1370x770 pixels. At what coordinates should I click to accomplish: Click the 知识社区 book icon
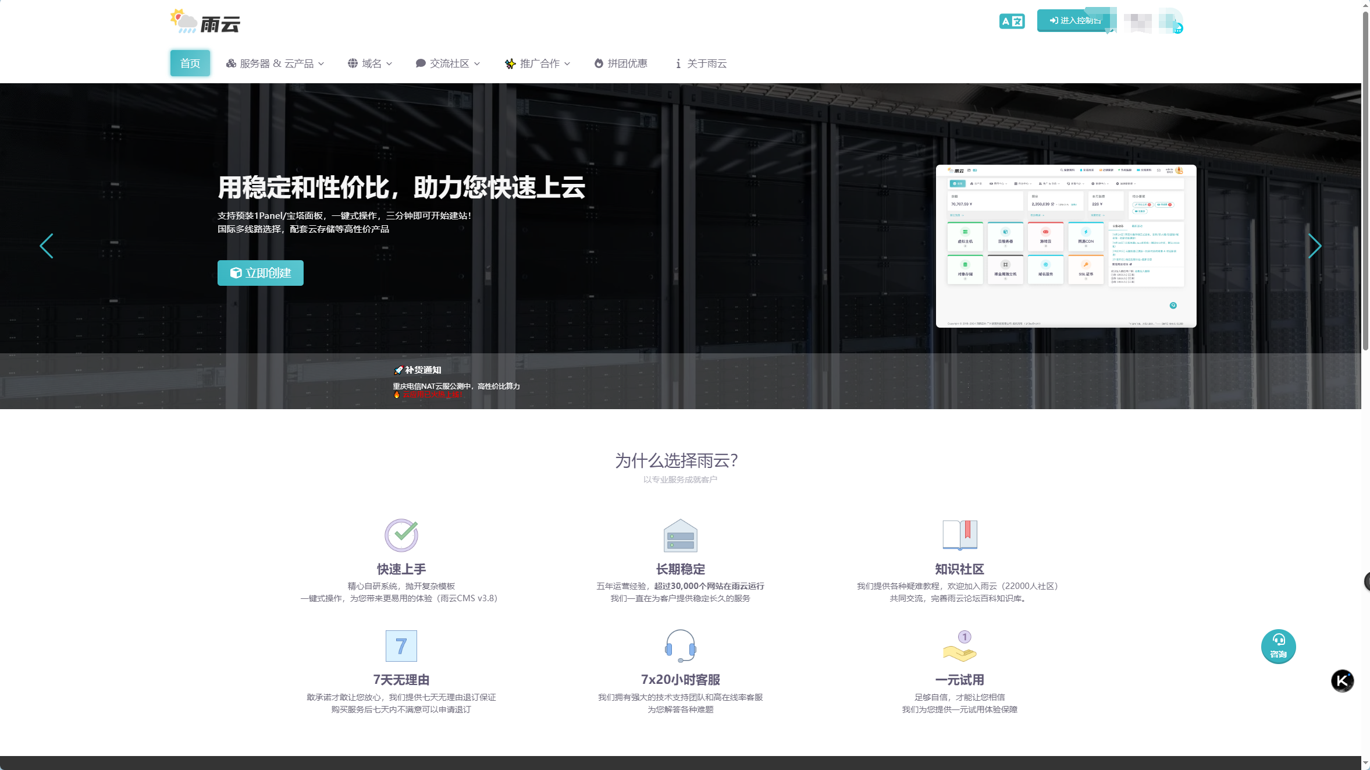(x=960, y=535)
